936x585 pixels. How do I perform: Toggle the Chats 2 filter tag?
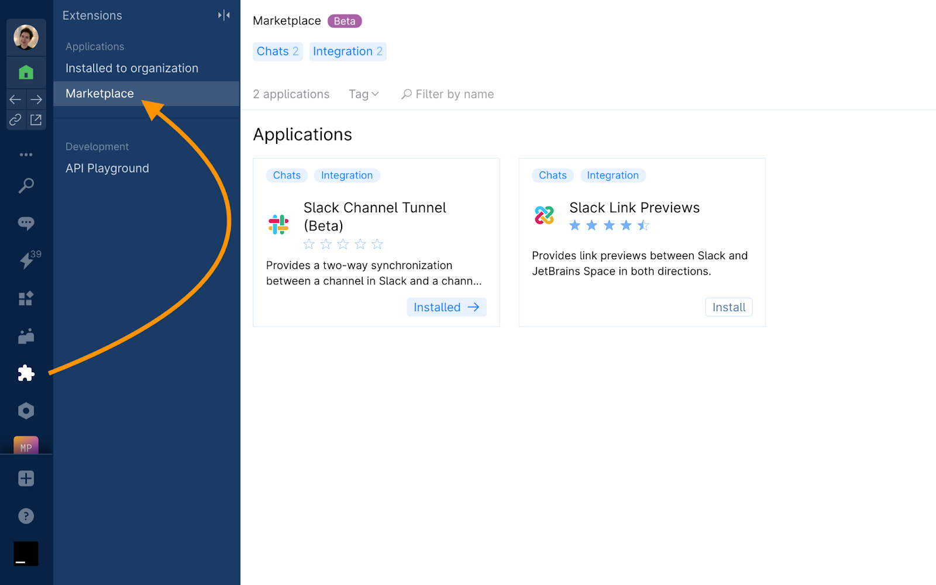pyautogui.click(x=277, y=51)
